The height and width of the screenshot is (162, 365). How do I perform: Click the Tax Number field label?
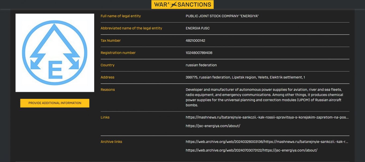[111, 41]
